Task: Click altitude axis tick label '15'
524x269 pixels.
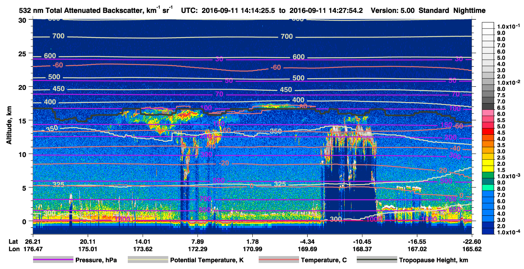Action: coord(23,120)
